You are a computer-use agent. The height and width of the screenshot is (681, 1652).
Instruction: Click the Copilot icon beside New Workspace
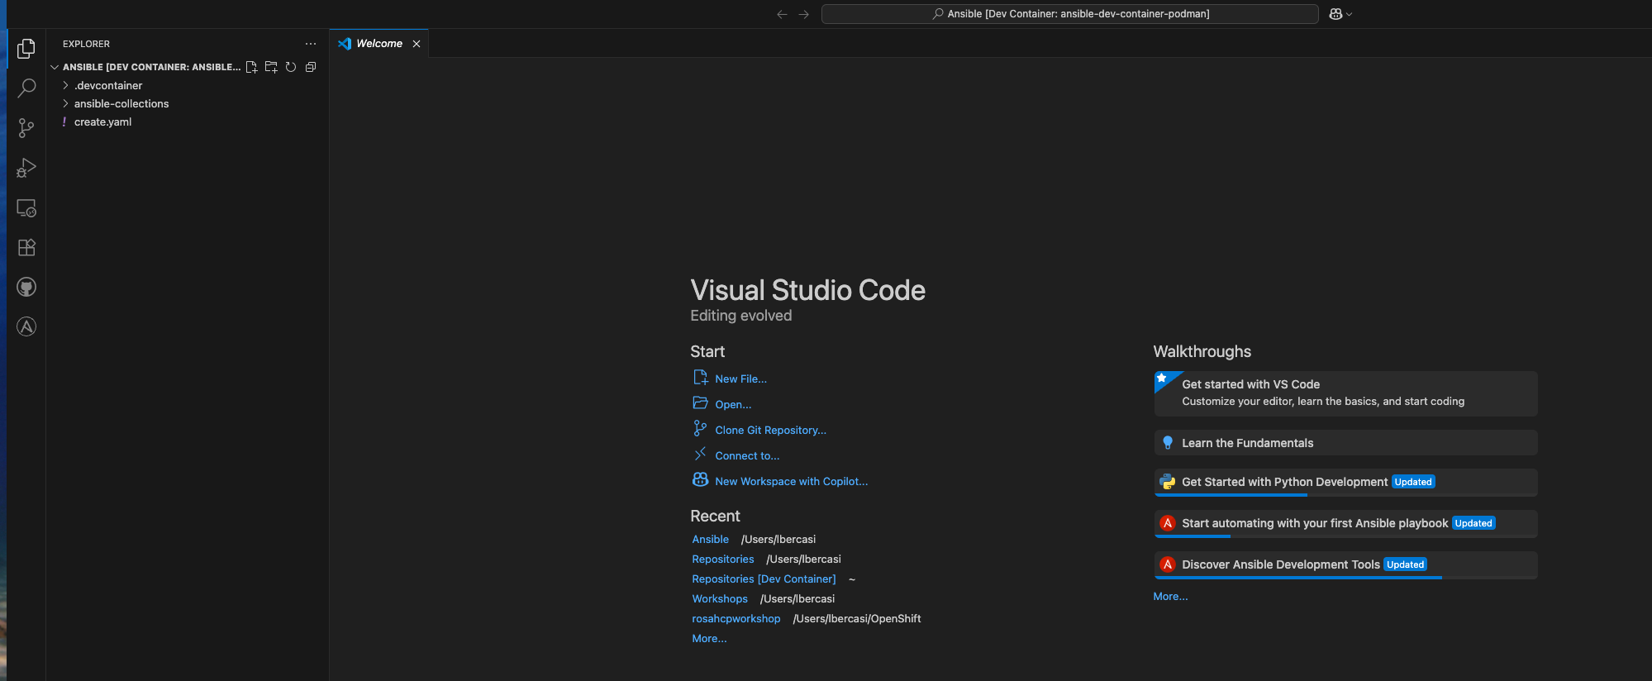pyautogui.click(x=700, y=479)
